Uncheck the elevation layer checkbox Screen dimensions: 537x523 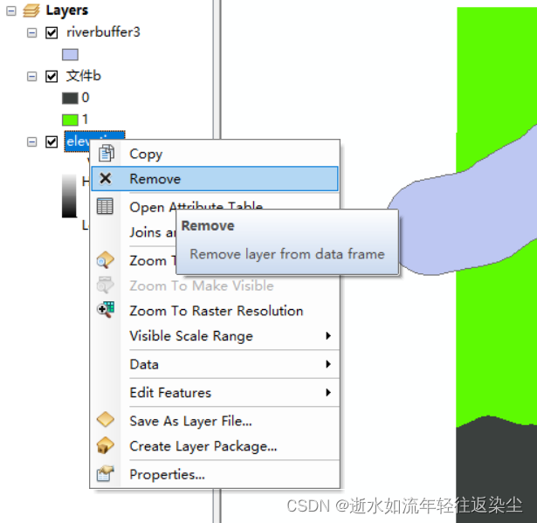pos(52,141)
